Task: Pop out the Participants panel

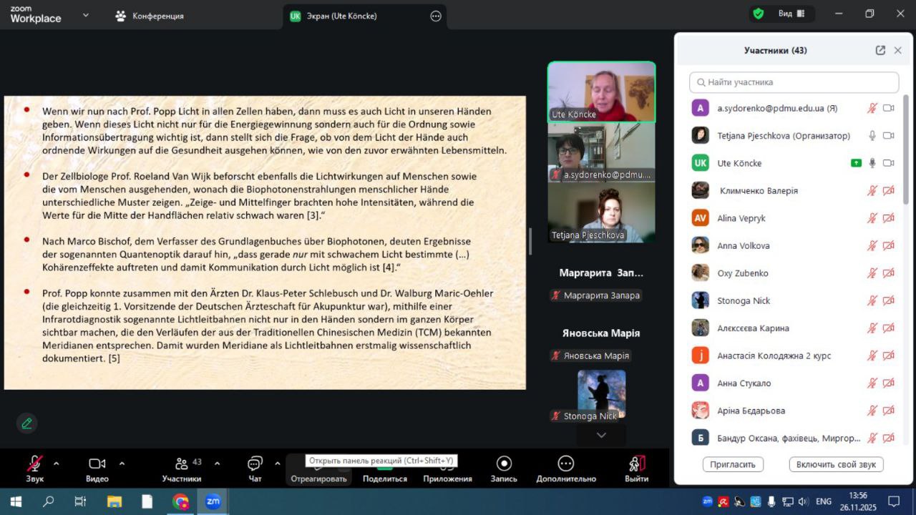Action: pos(880,50)
